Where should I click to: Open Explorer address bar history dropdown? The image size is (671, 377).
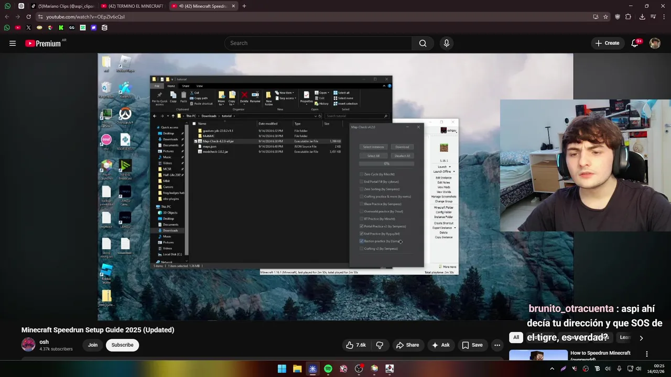tap(316, 116)
